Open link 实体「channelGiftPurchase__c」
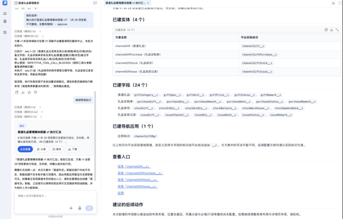Viewport: 343px width, 219px height. tap(140, 173)
